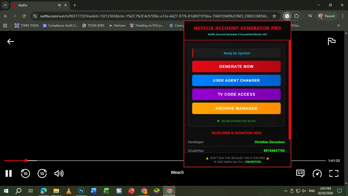Viewport: 348px width, 196px height.
Task: Mute the tab via its speaker icon
Action: (x=59, y=5)
